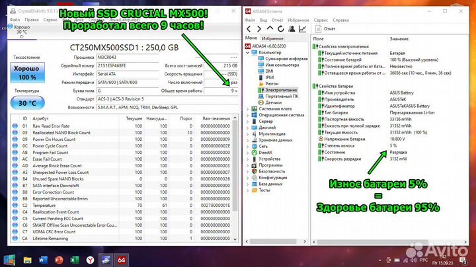Open the AIDA64 Избранное menu
Image resolution: width=476 pixels, height=267 pixels.
(298, 20)
